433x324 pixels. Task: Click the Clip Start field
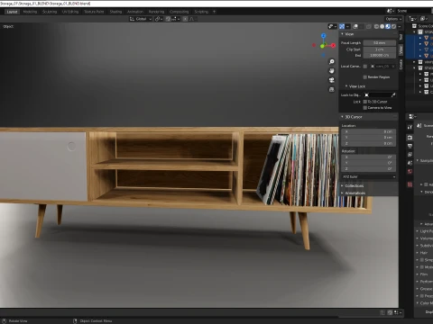pos(380,49)
